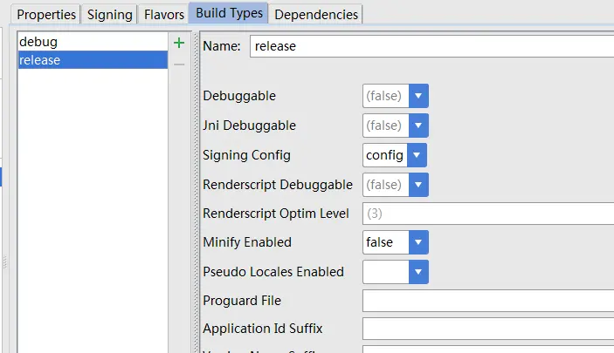
Task: Expand the Signing Config dropdown
Action: [417, 155]
